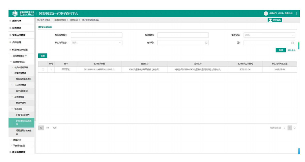The image size is (305, 162).
Task: Expand 绩效评价 in the sidebar
Action: click(17, 140)
